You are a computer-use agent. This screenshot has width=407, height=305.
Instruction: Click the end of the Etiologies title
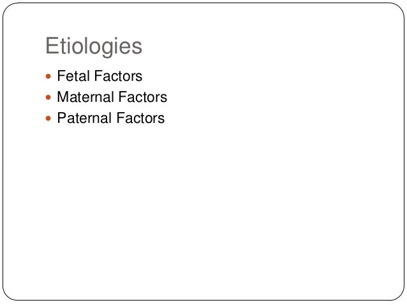click(x=142, y=47)
